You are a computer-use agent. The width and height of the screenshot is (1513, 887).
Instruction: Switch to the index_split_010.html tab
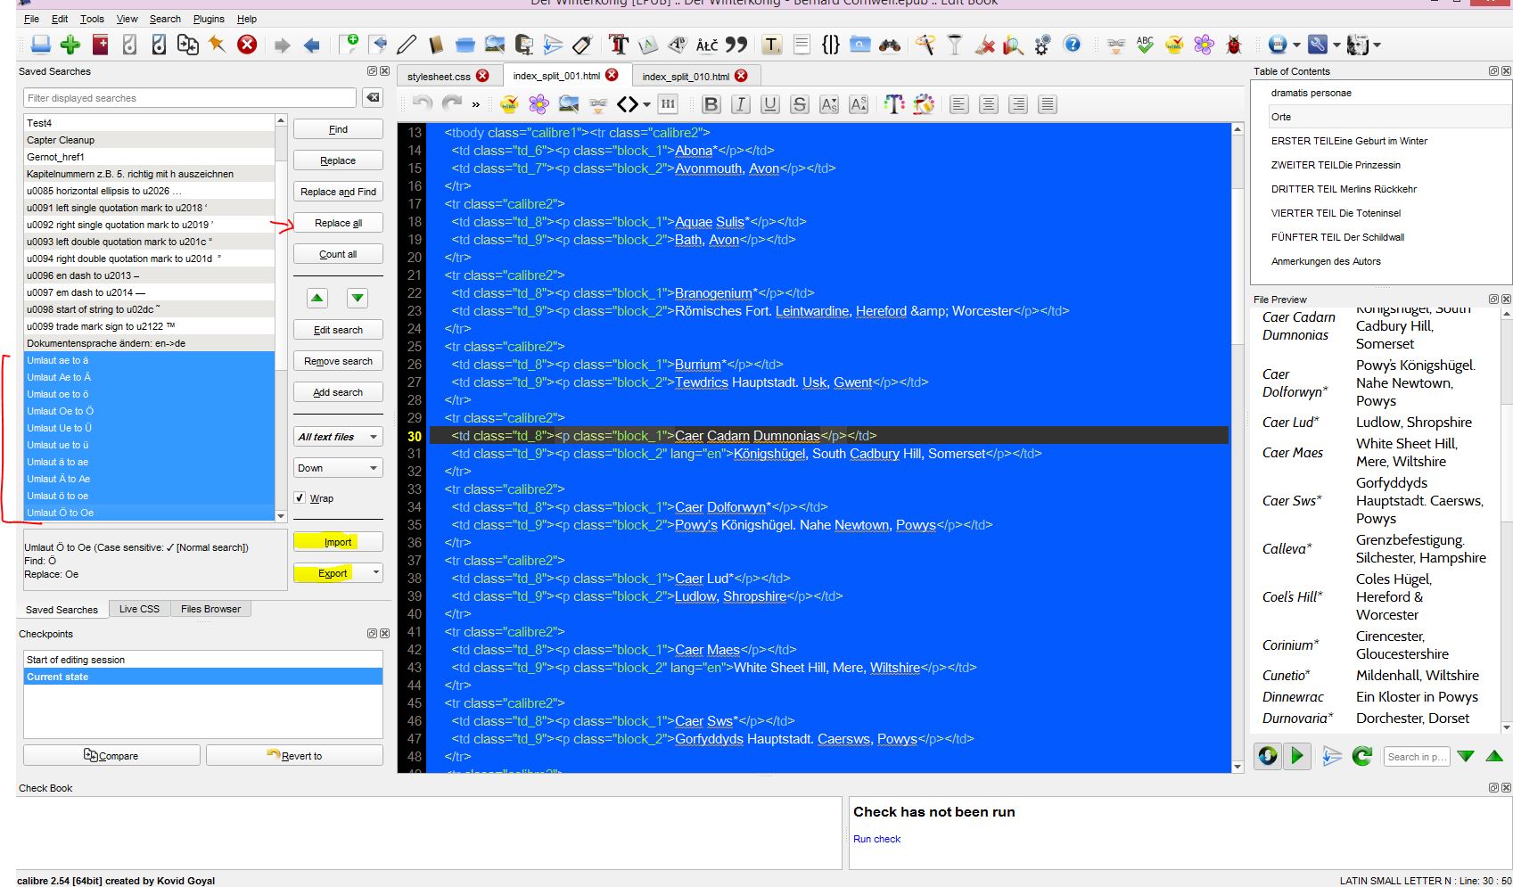(685, 77)
